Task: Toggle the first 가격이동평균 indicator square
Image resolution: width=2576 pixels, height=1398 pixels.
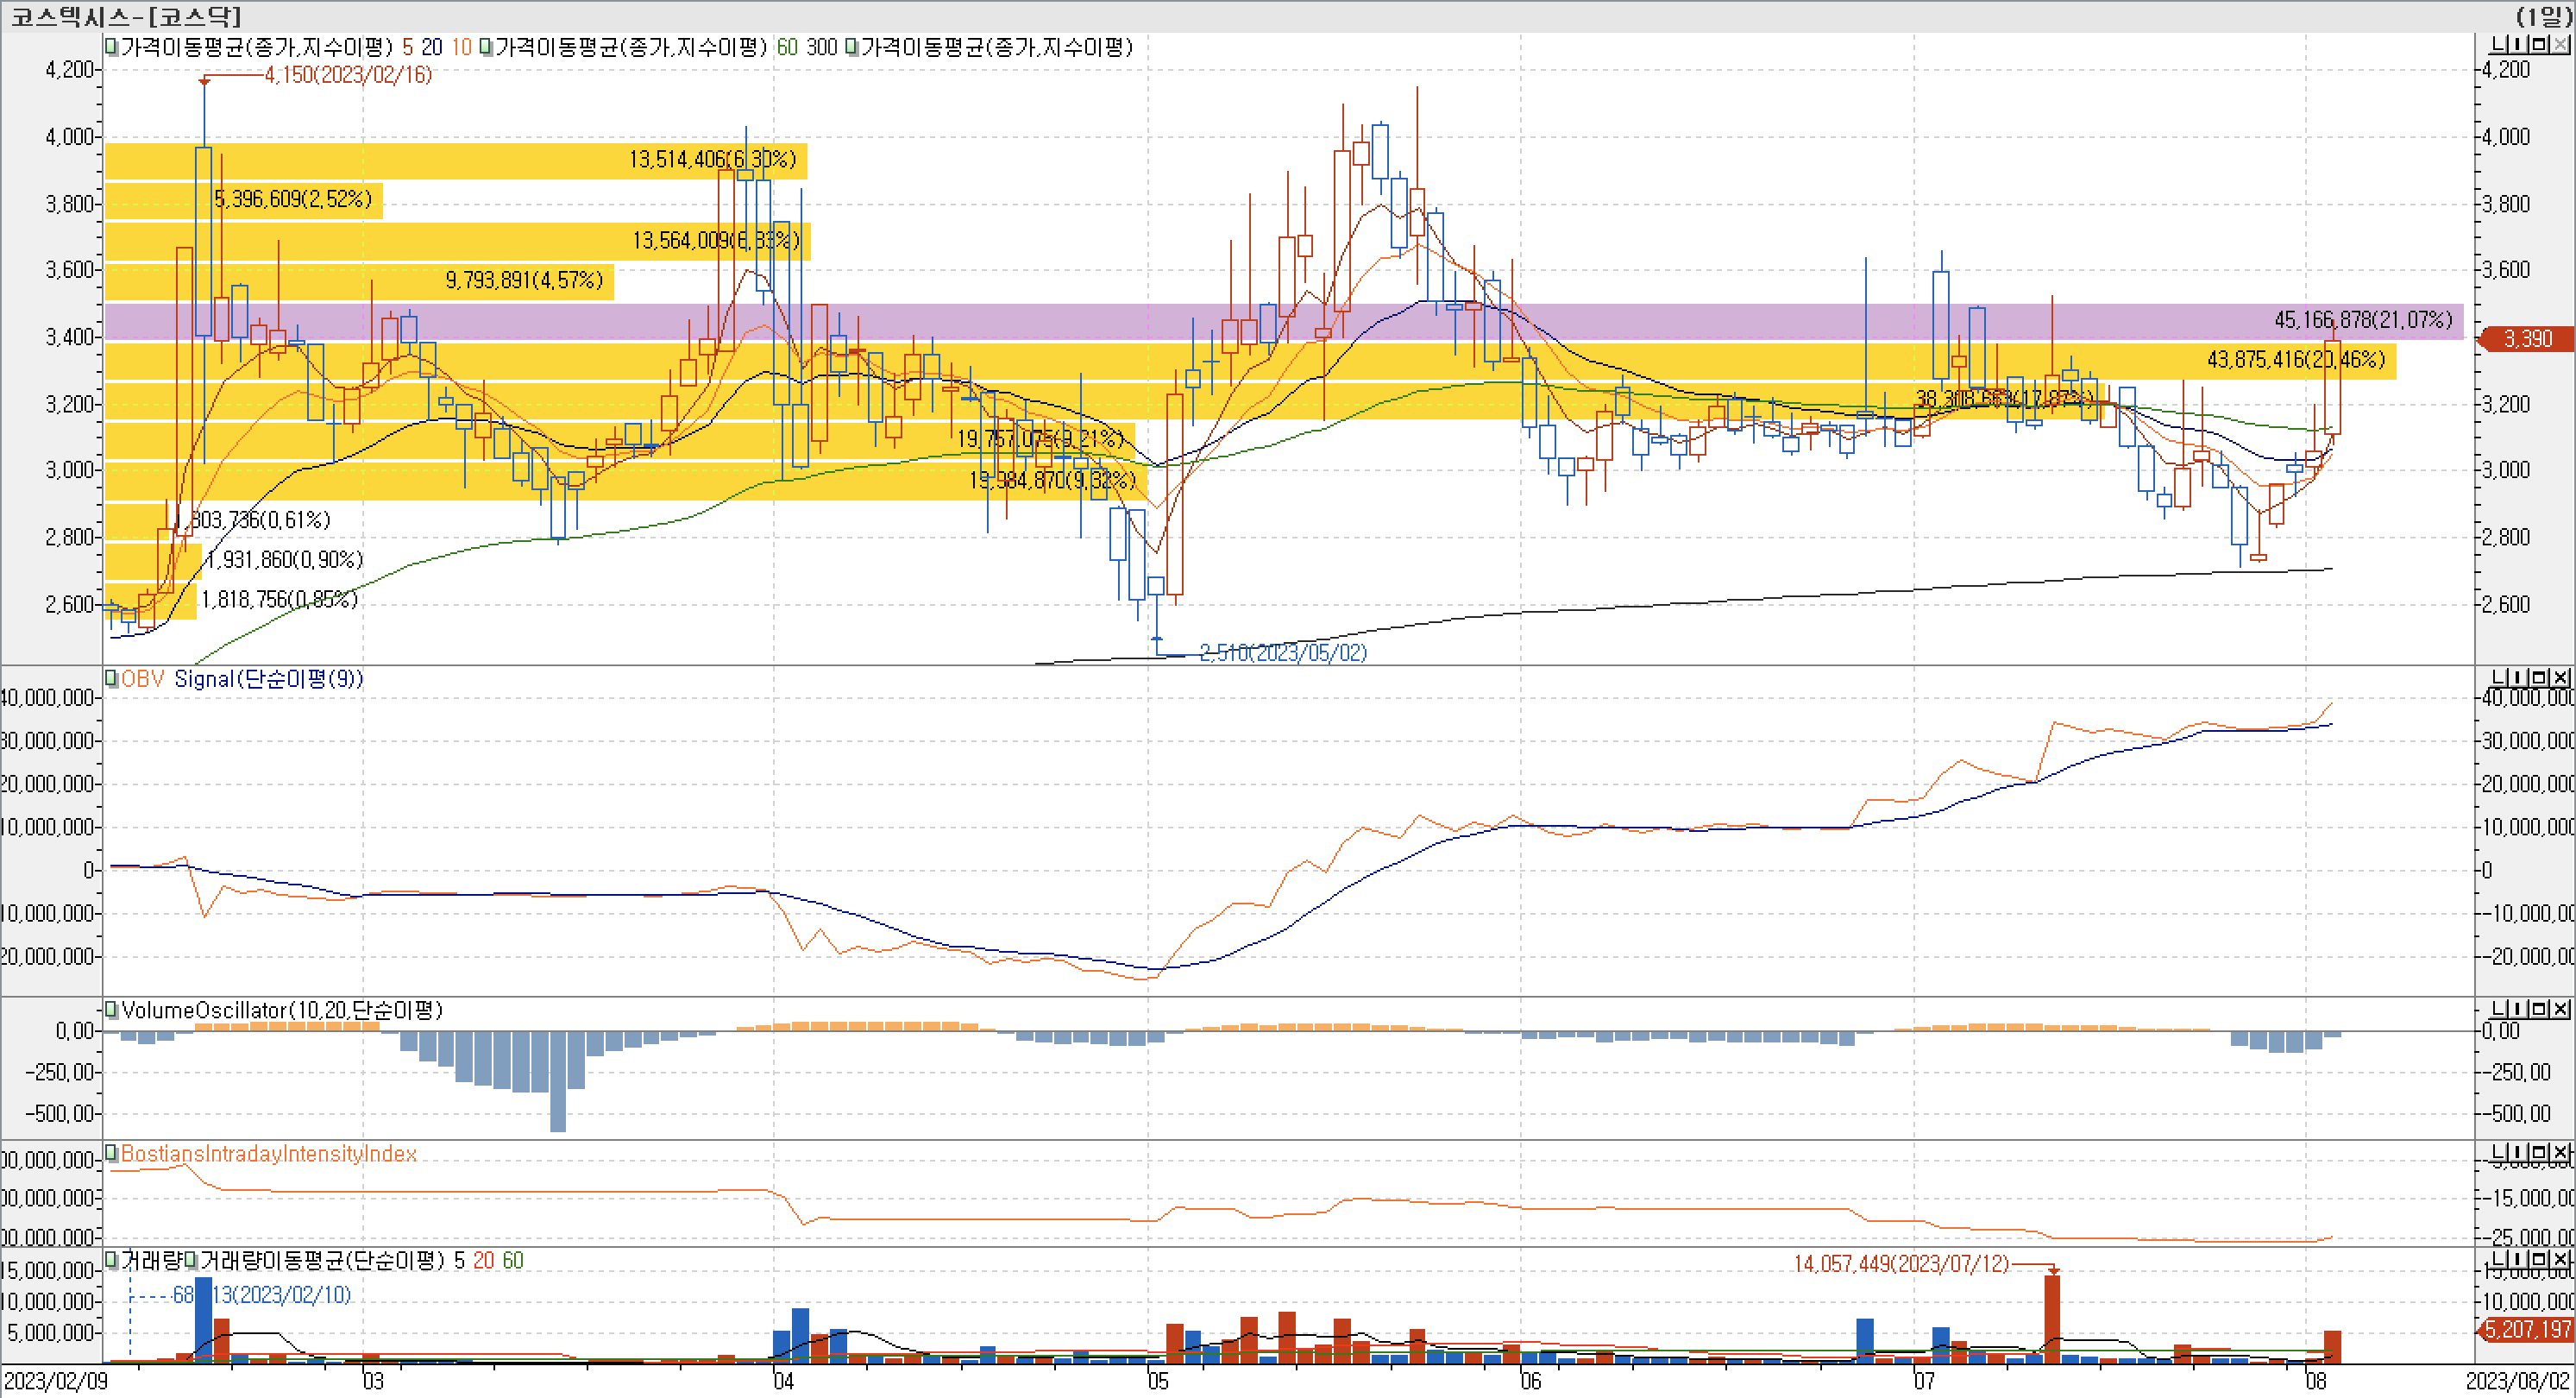Action: click(112, 47)
